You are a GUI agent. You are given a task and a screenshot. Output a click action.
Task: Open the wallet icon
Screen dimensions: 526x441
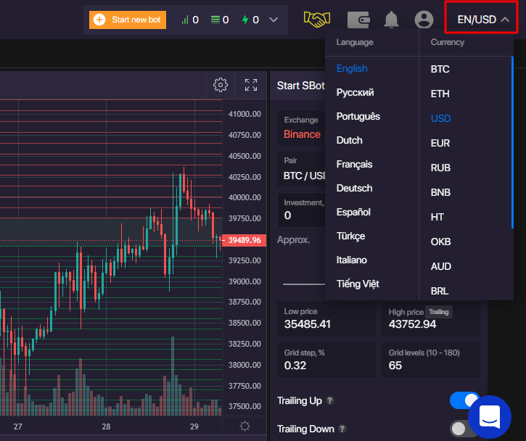358,20
